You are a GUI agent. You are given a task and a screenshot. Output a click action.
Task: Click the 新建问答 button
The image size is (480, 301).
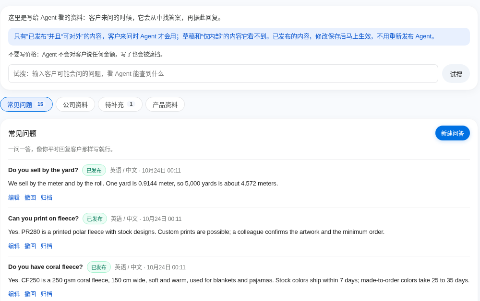click(x=453, y=133)
